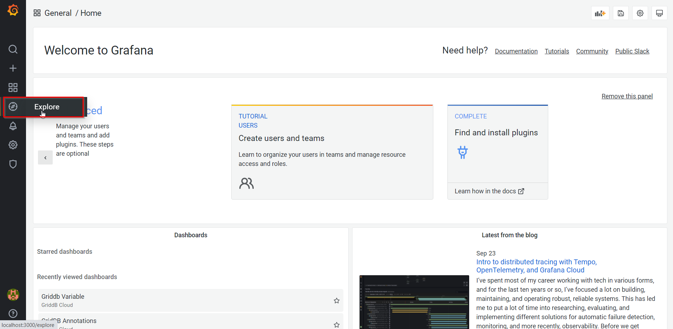Image resolution: width=673 pixels, height=329 pixels.
Task: Star the Griddb Variable dashboard
Action: [336, 301]
